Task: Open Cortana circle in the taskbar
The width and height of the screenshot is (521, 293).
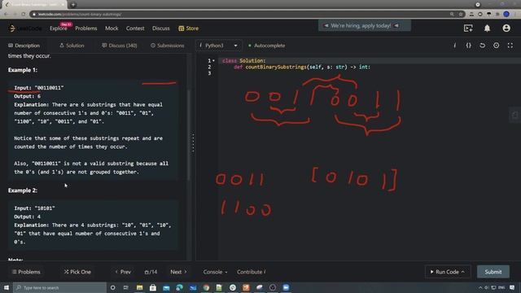Action: pyautogui.click(x=113, y=287)
